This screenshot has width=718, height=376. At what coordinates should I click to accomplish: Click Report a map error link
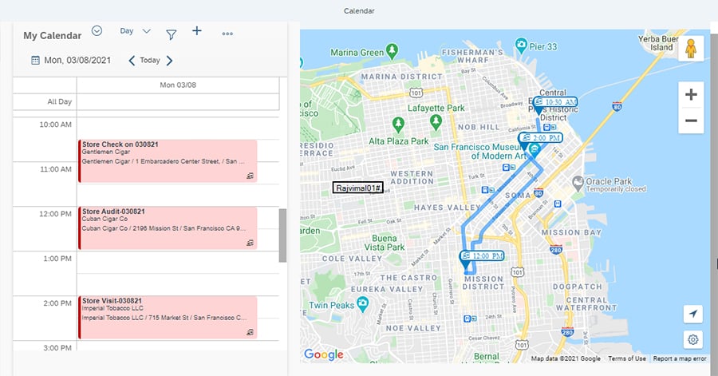[680, 358]
